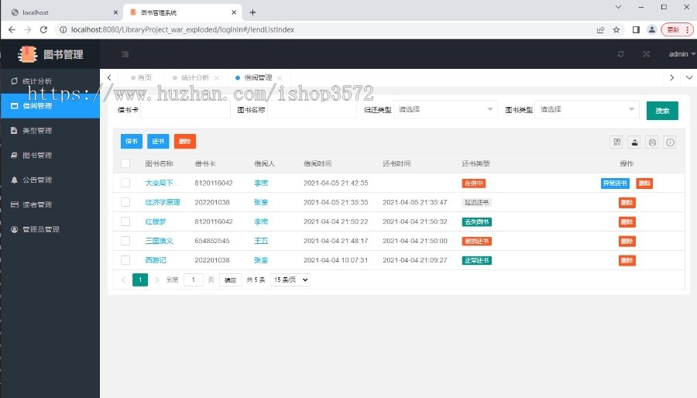Click the 图书管理 sidebar icon
Viewport: 697px width, 398px height.
(x=14, y=155)
